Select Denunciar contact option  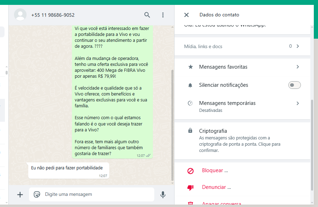[216, 187]
